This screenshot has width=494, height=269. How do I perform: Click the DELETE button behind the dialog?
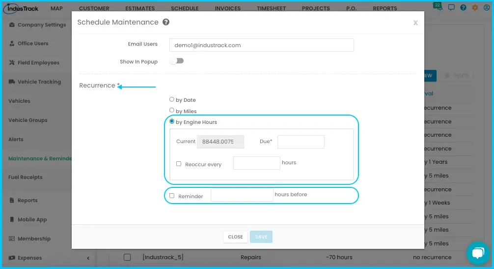(457, 76)
